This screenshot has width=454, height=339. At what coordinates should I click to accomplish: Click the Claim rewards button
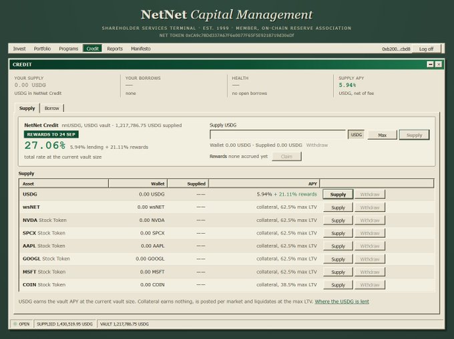coord(286,157)
